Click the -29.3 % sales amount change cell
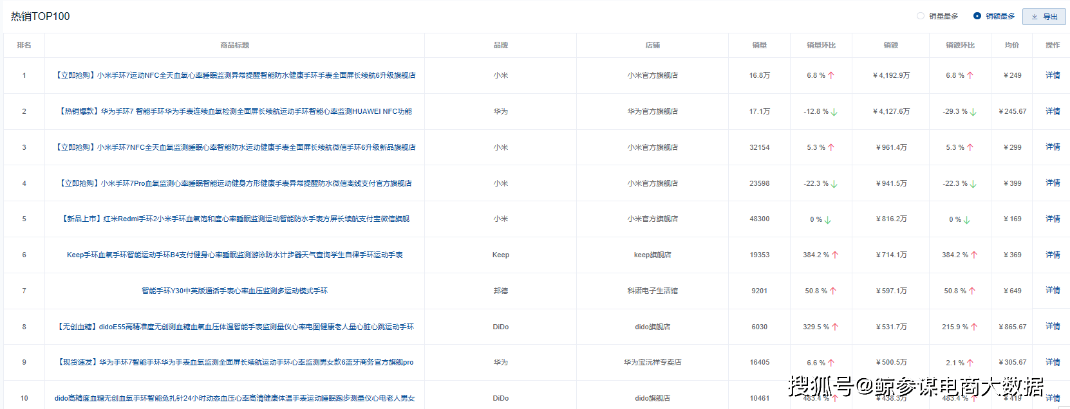Screen dimensions: 1070x409 pyautogui.click(x=960, y=111)
